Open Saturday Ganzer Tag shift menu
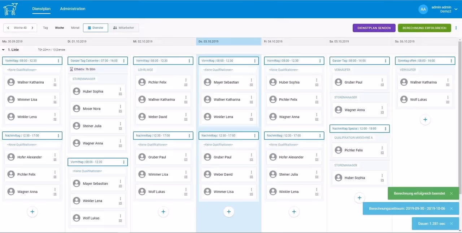This screenshot has width=462, height=233. [x=385, y=61]
